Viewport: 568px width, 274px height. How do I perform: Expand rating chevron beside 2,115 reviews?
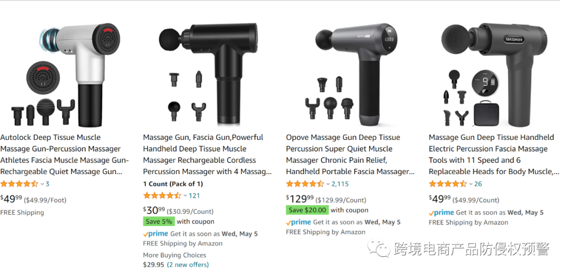(x=328, y=184)
